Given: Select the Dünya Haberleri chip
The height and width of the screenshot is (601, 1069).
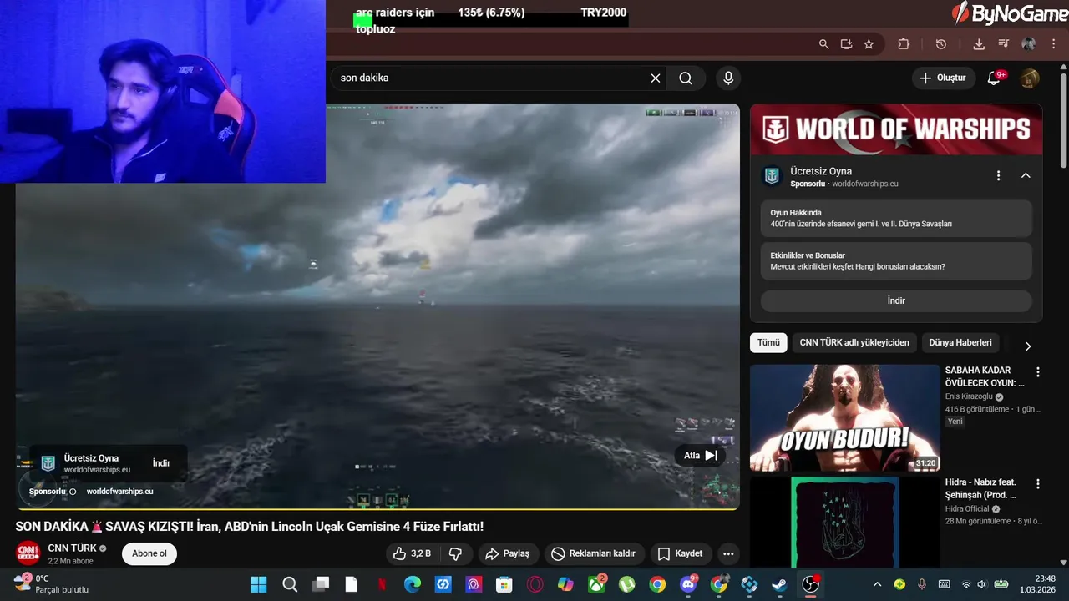Looking at the screenshot, I should [x=960, y=342].
